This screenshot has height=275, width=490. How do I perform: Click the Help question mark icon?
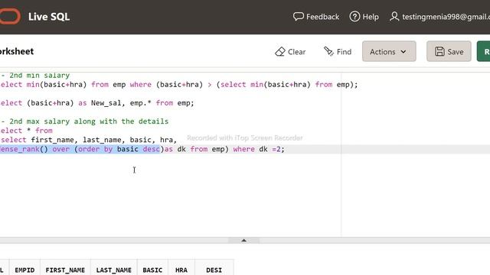click(x=354, y=16)
